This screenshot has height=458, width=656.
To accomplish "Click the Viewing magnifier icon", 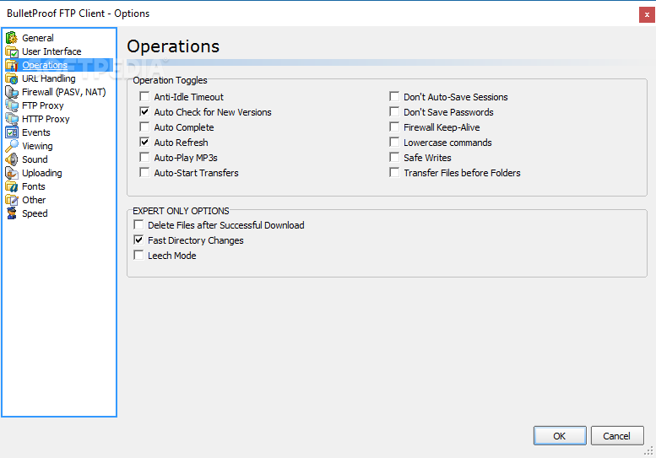I will 12,146.
